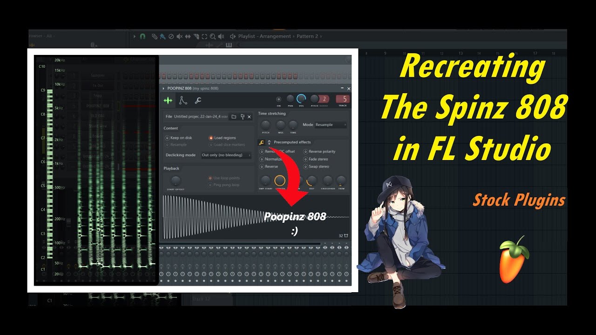This screenshot has height=335, width=596.
Task: Click the time stretching PITCH knob
Action: [265, 125]
